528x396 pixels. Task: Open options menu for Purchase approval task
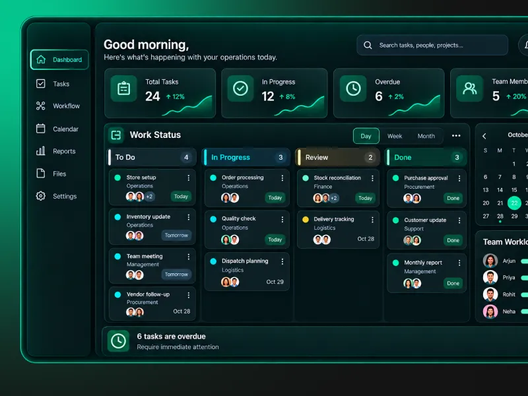[459, 178]
